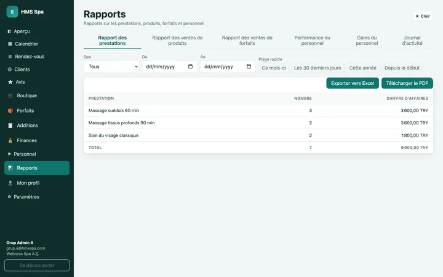Open Performance du personnel tab
This screenshot has height=277, width=443.
(x=312, y=41)
